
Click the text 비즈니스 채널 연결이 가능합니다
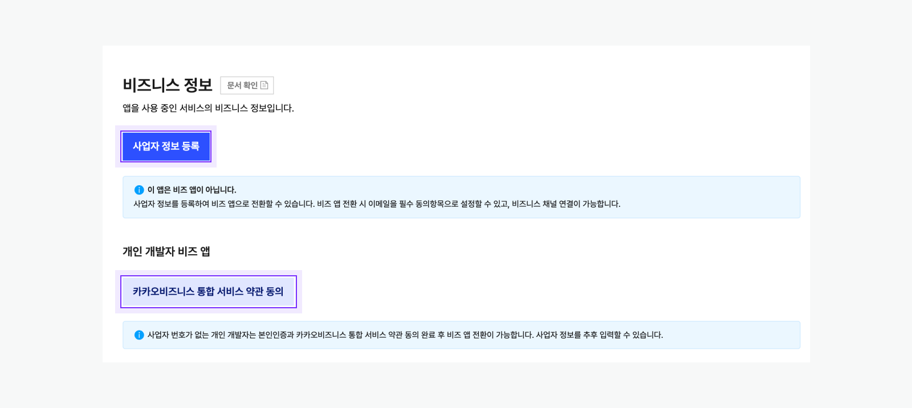pos(565,204)
